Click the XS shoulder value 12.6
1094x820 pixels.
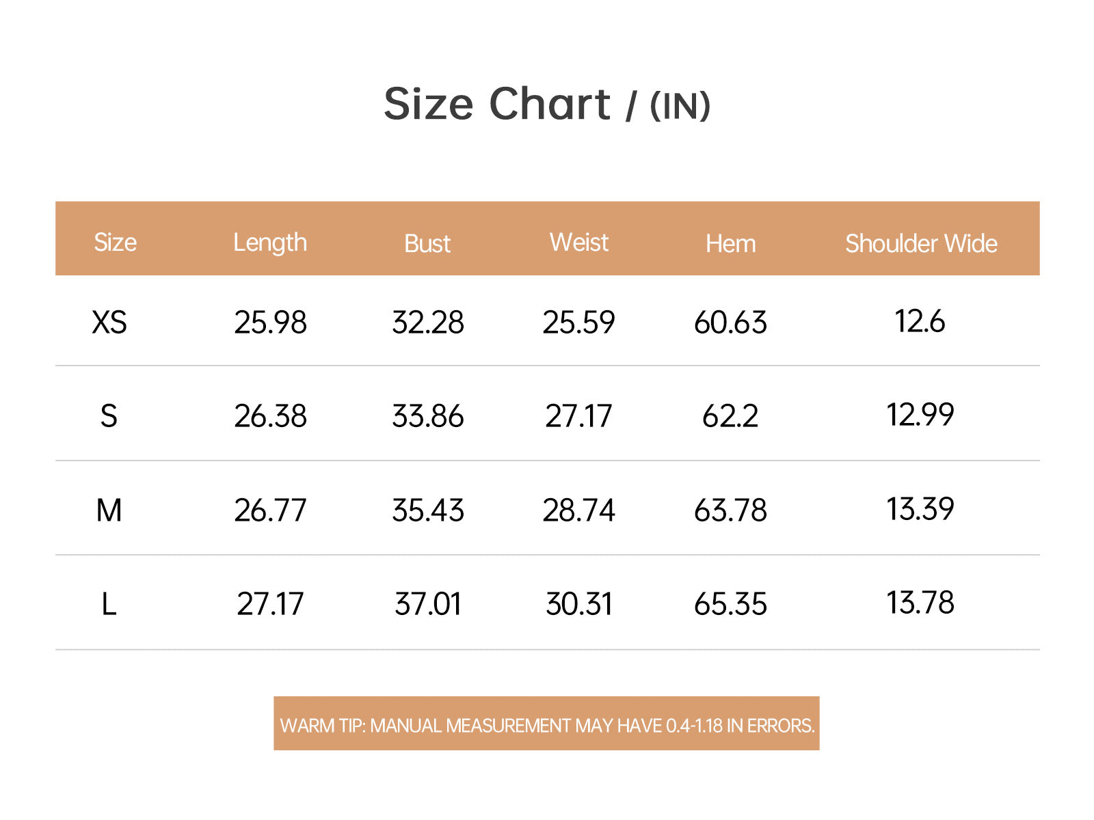[x=920, y=321]
